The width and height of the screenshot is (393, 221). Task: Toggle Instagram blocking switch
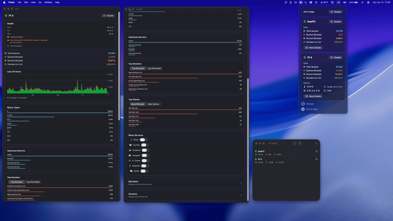click(146, 155)
